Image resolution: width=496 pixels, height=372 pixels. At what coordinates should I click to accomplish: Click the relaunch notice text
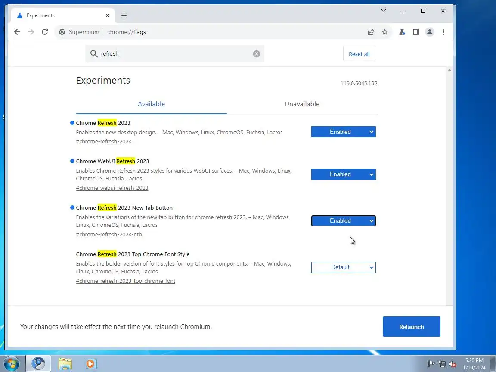coord(116,327)
